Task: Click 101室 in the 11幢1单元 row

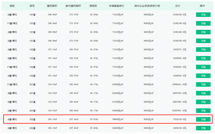Action: click(x=33, y=23)
